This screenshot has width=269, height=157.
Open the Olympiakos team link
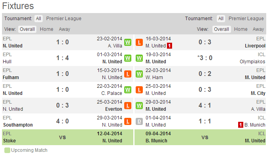pos(252,62)
